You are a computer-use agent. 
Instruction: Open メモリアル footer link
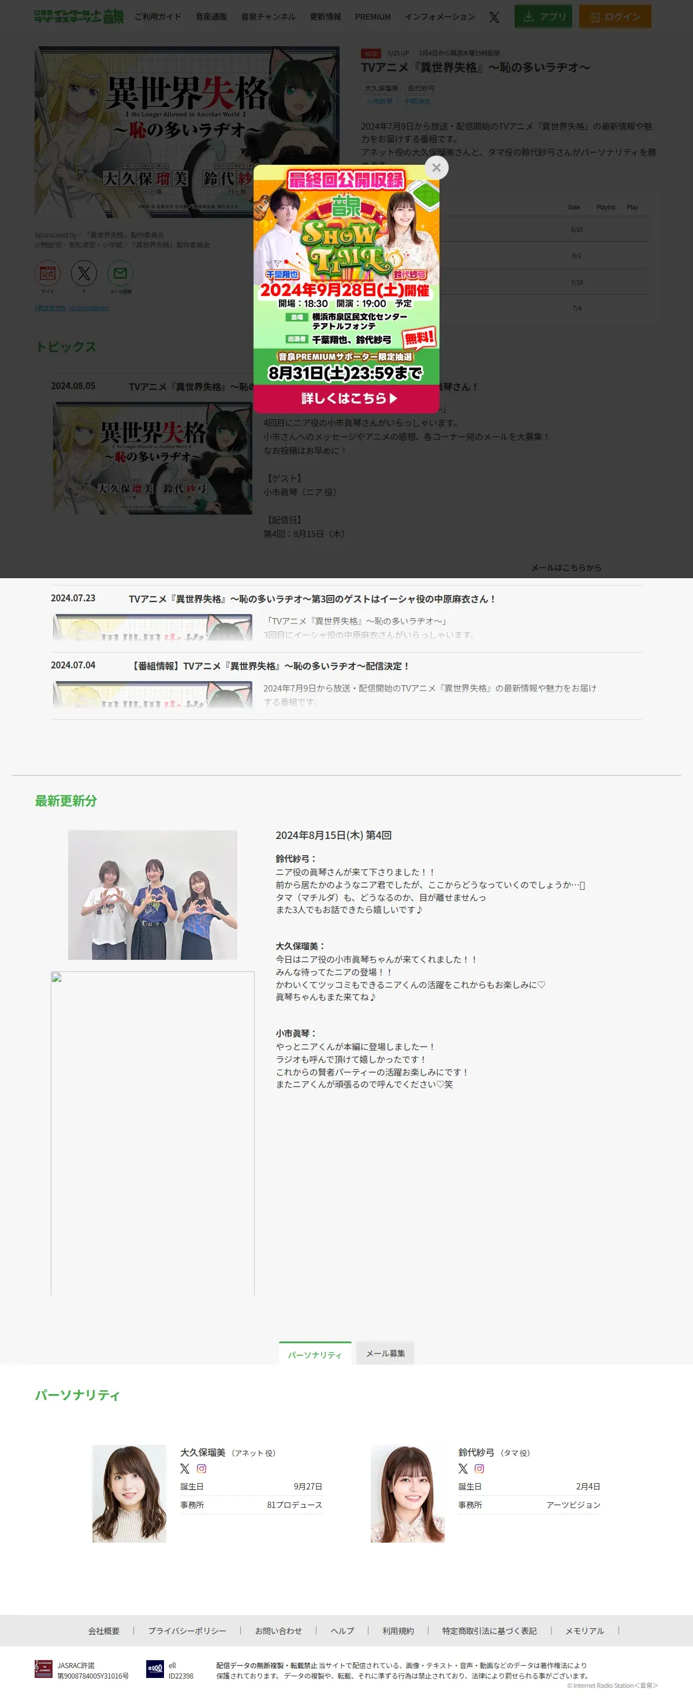[x=584, y=1631]
